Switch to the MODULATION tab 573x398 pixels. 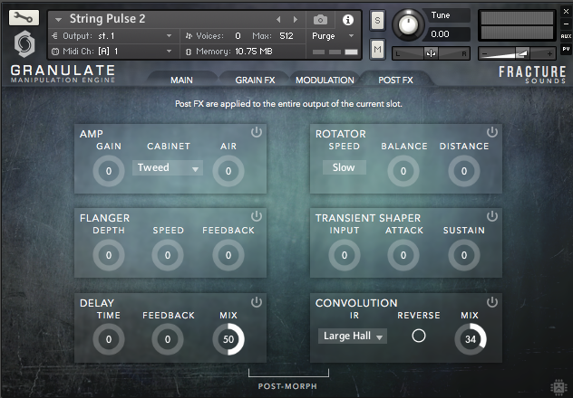click(x=325, y=81)
